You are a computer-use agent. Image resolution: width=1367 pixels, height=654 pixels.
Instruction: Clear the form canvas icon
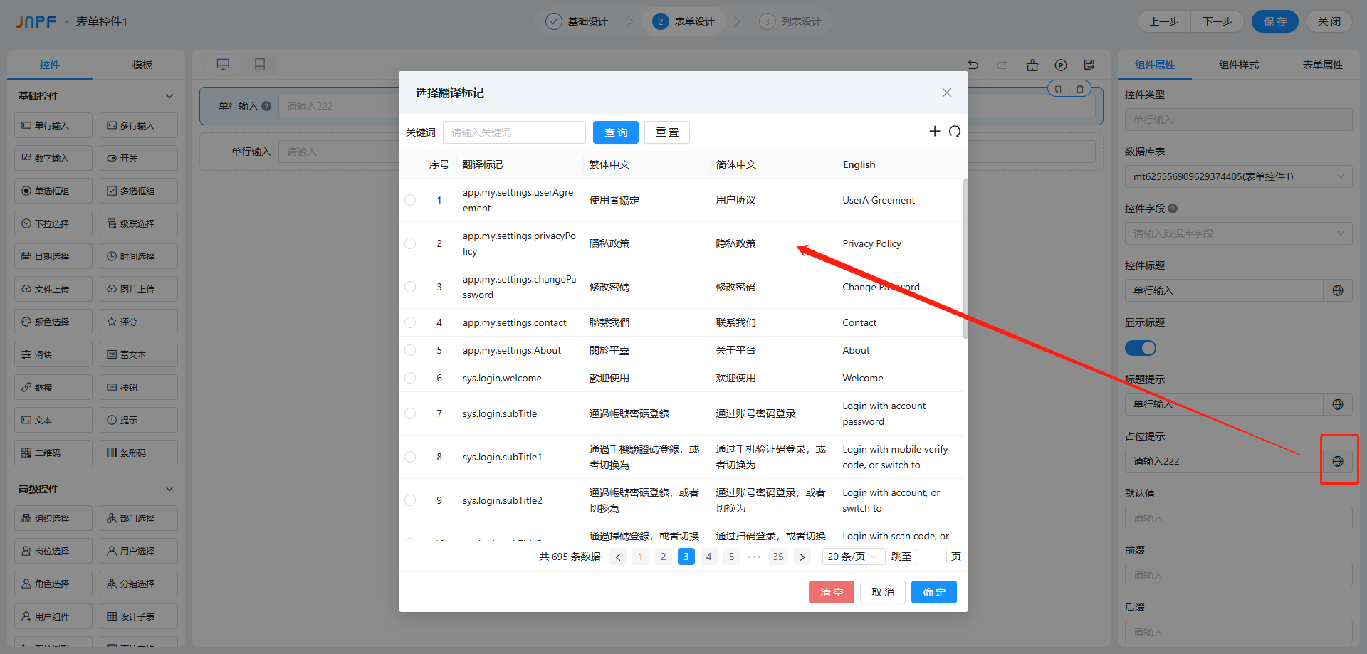point(1032,65)
